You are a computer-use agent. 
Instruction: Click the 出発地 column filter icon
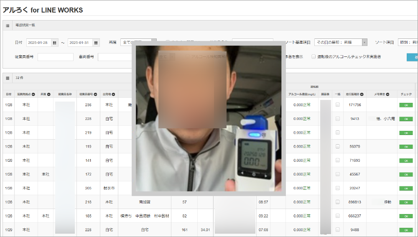click(x=114, y=94)
